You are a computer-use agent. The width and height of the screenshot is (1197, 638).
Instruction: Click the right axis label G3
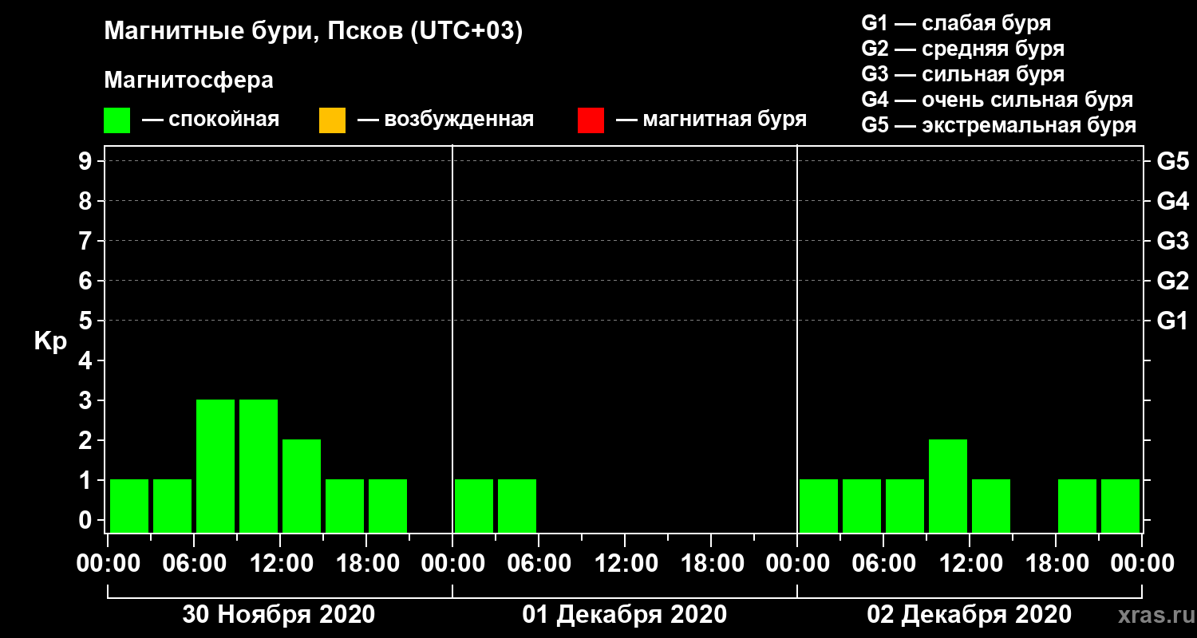pos(1172,241)
